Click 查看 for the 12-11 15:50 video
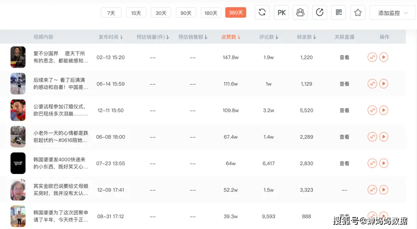 pos(344,110)
